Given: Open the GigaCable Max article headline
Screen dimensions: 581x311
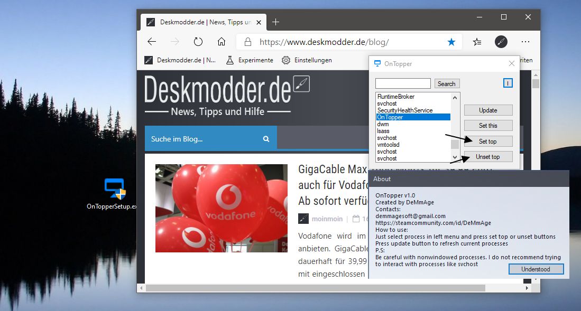Looking at the screenshot, I should point(333,185).
